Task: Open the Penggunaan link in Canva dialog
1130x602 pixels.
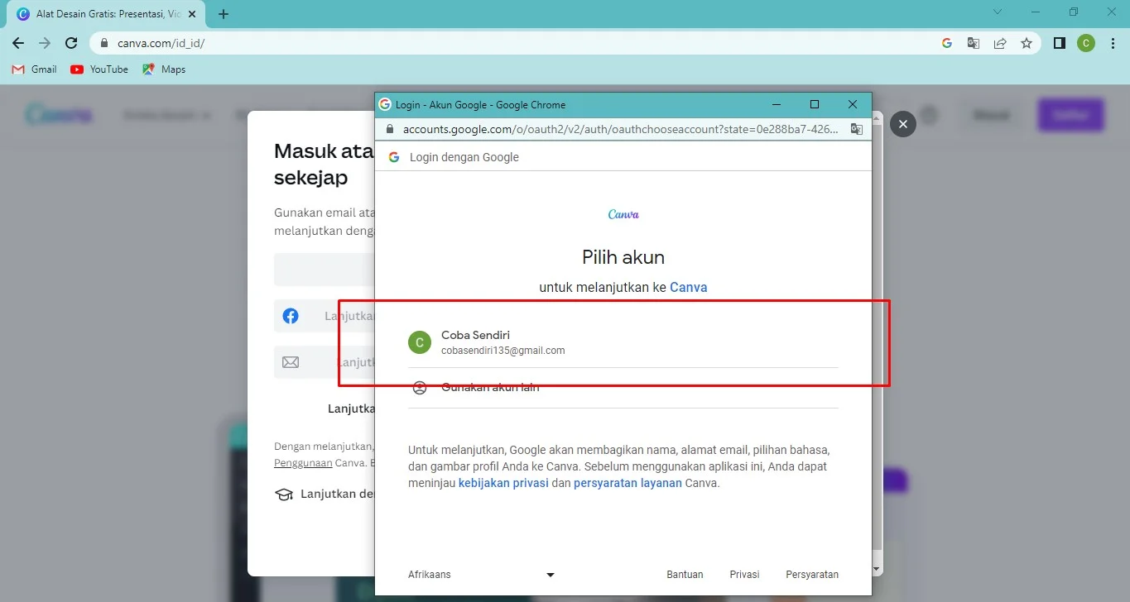Action: (303, 463)
